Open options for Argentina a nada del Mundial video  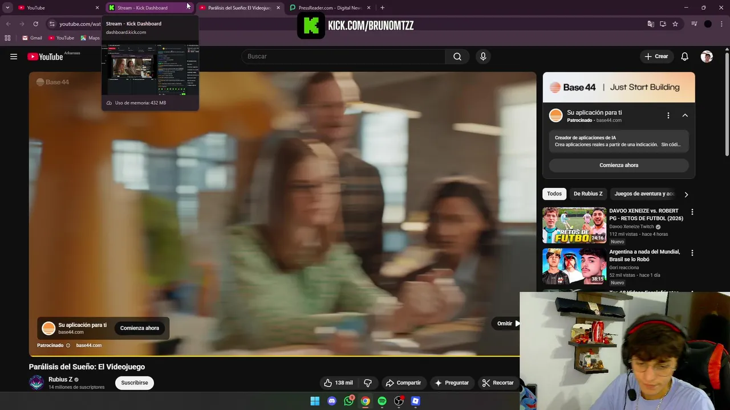pos(692,253)
